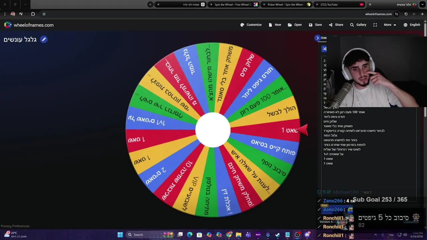Select entry 'אומר 100 פעם רונן לא מאחורה'
Viewport: 427px width, 240px height.
click(344, 112)
